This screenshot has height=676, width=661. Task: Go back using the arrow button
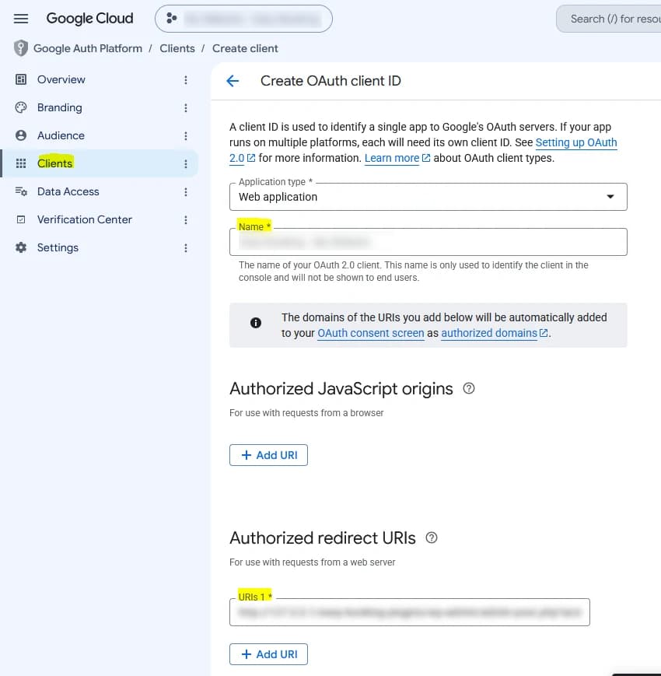[x=233, y=81]
